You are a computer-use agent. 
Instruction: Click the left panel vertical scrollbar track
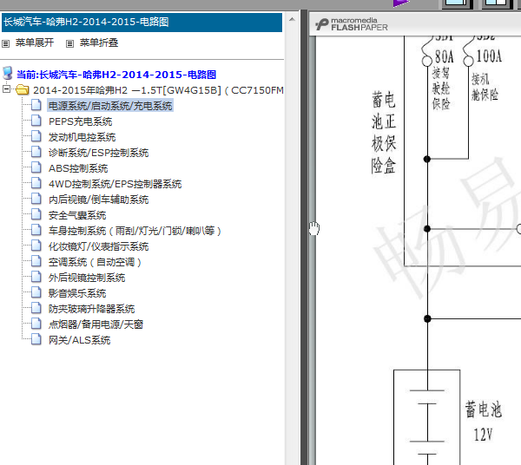[x=292, y=246]
